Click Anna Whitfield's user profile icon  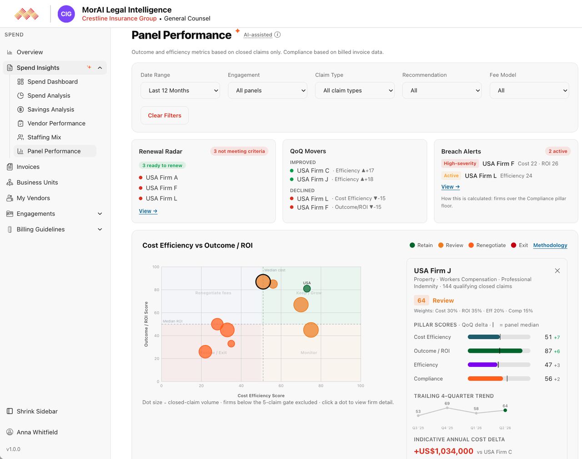10,432
